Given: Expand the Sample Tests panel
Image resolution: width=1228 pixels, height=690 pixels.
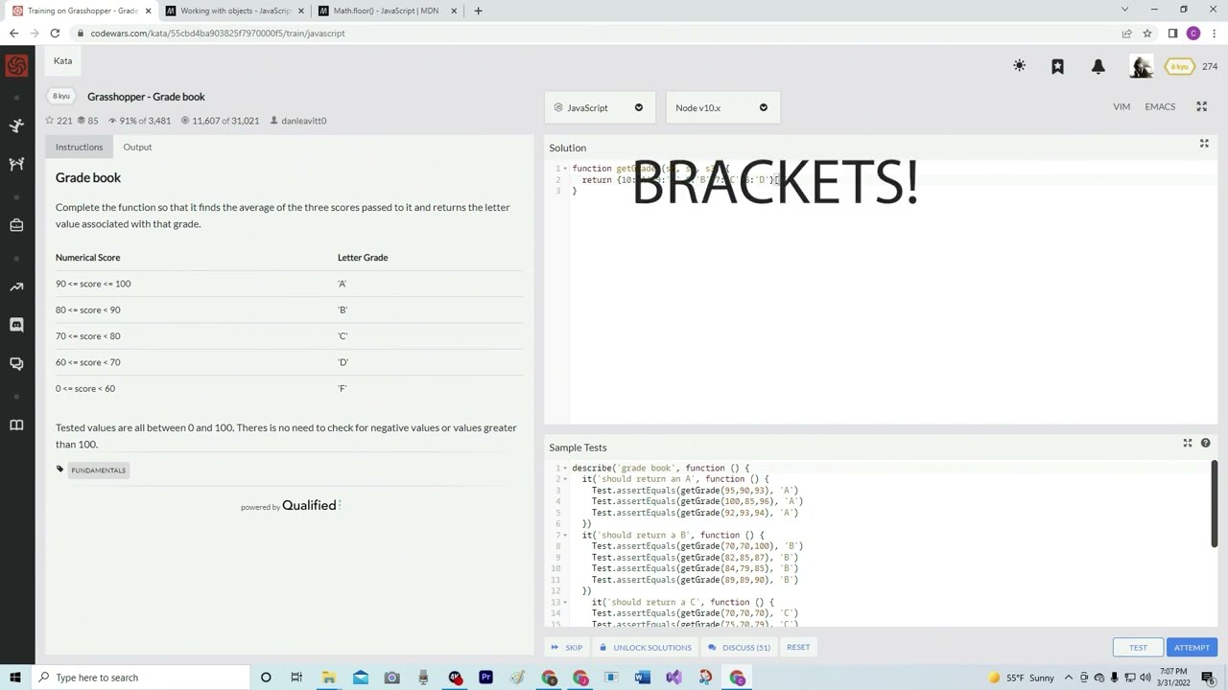Looking at the screenshot, I should (x=1188, y=443).
